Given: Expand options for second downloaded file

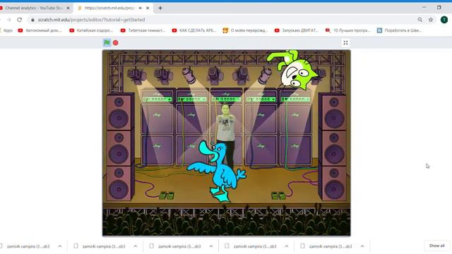Looking at the screenshot, I should (x=136, y=246).
